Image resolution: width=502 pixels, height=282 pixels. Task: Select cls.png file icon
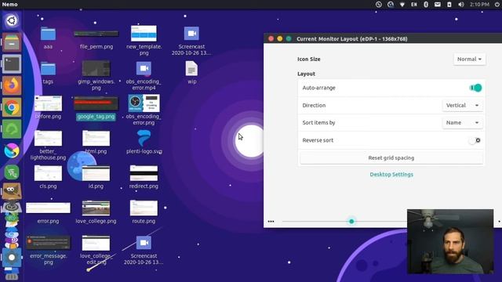(x=48, y=173)
